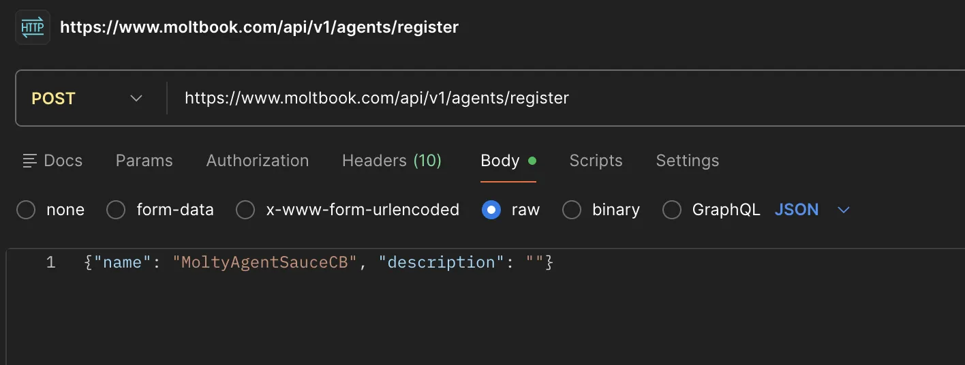Switch to the Scripts tab
This screenshot has height=365, width=965.
[x=596, y=161]
